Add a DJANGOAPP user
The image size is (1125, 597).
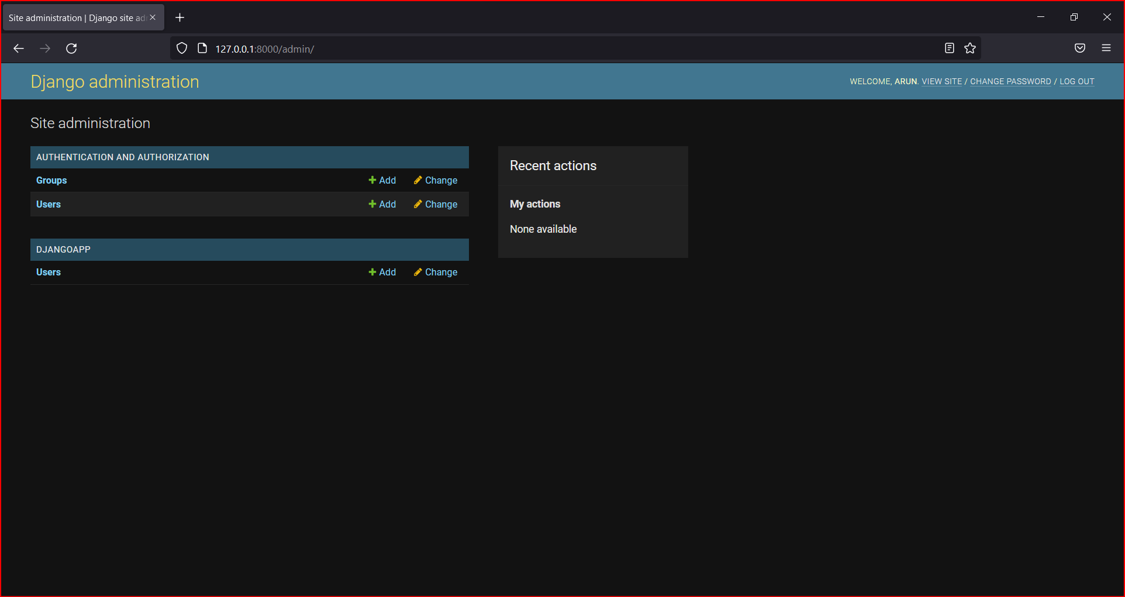pyautogui.click(x=382, y=272)
